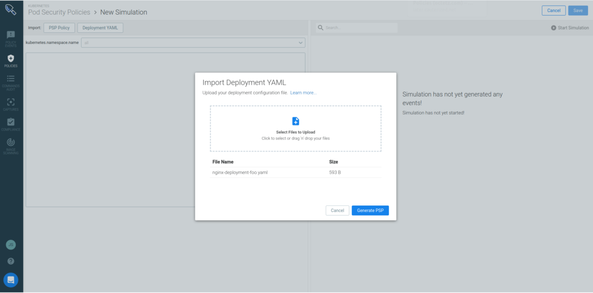593x293 pixels.
Task: Click the Import Deployment YAML dialog title
Action: [x=244, y=82]
